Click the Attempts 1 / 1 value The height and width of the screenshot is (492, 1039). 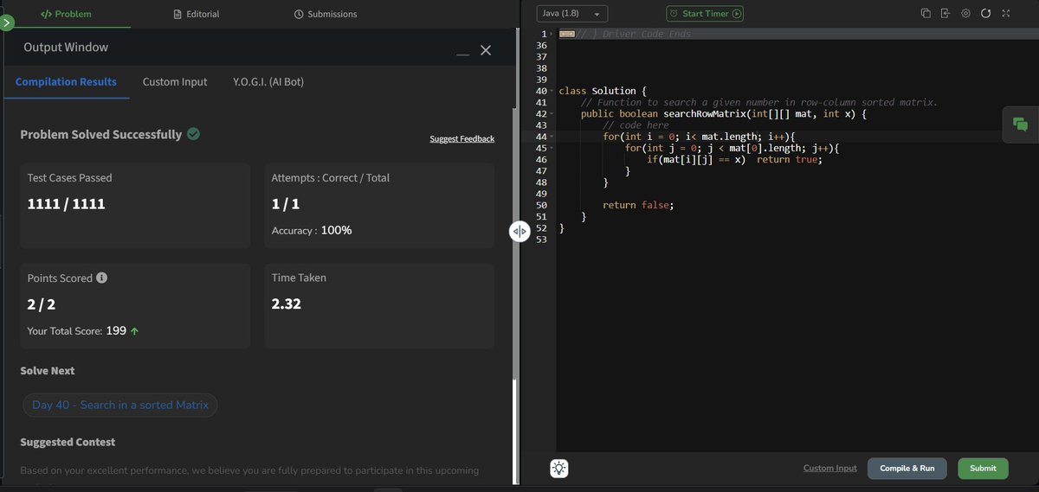click(286, 204)
